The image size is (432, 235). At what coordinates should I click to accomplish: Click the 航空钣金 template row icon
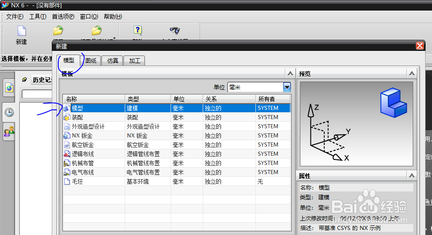66,145
